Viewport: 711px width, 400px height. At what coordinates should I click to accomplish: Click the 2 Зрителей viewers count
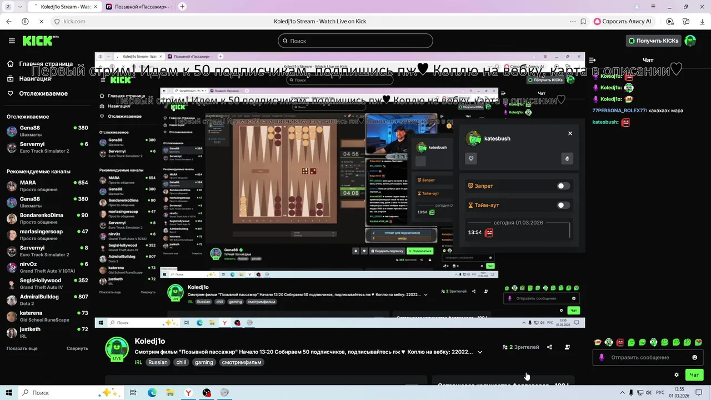pyautogui.click(x=520, y=347)
